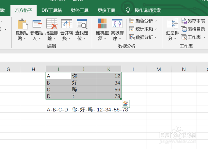Expand the 复制粘贴 dropdown arrow

(x=25, y=39)
